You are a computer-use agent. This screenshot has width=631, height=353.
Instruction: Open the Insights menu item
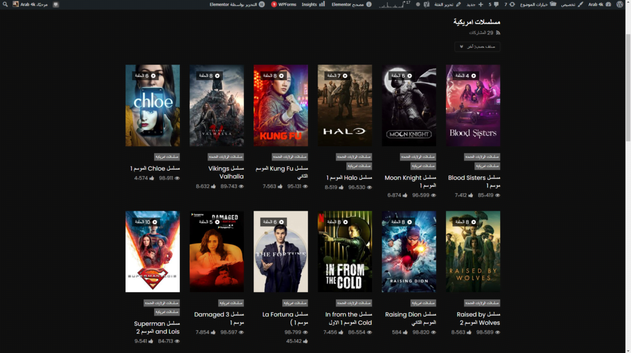tap(313, 4)
